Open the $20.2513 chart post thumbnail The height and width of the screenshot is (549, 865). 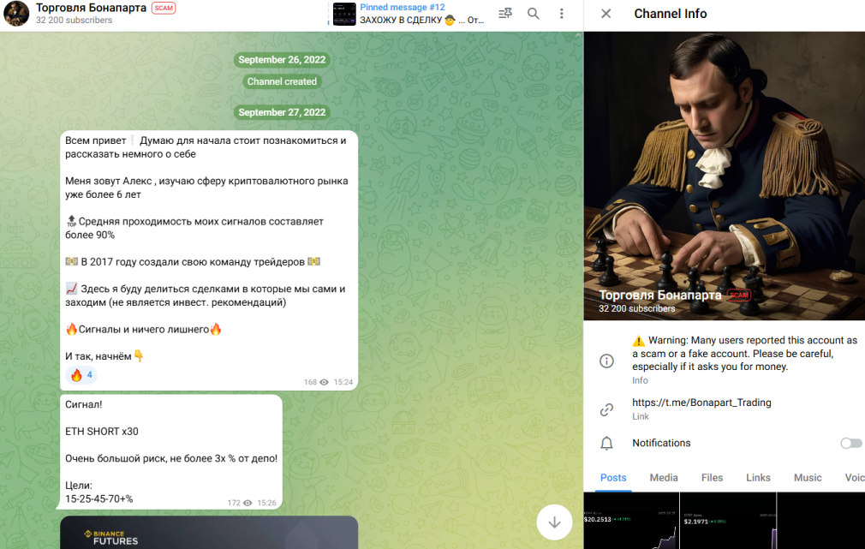point(631,521)
